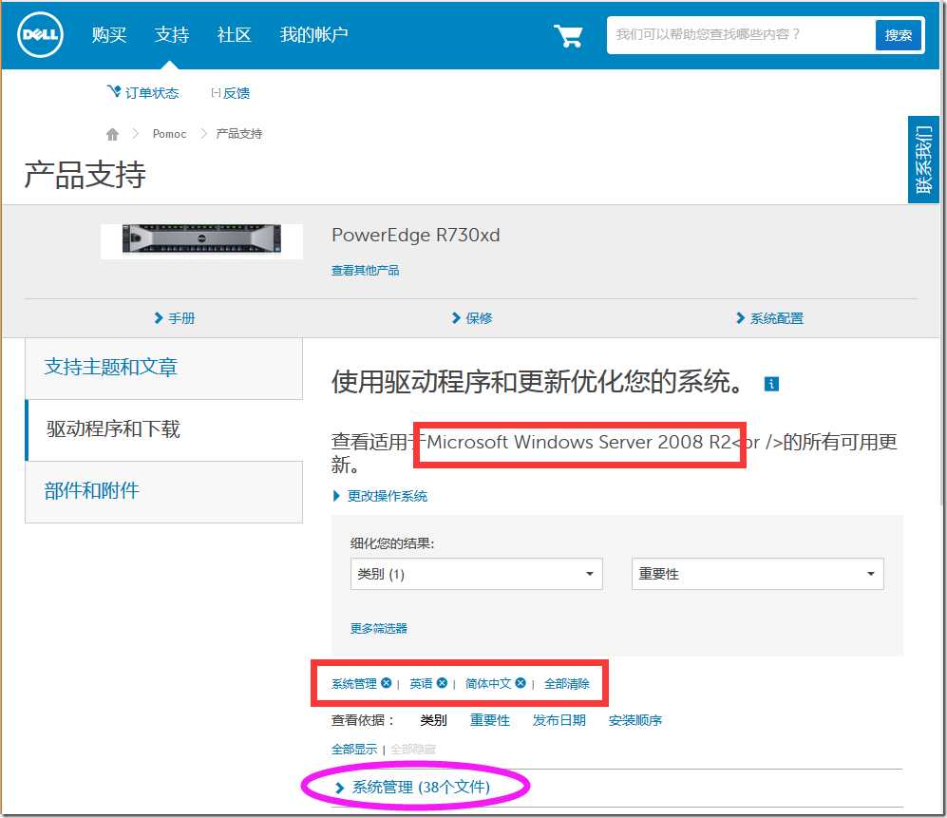
Task: Expand the 手册 section
Action: [x=175, y=318]
